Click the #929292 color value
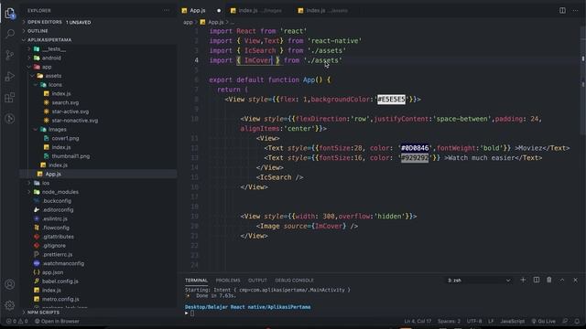The height and width of the screenshot is (329, 586). click(x=415, y=158)
